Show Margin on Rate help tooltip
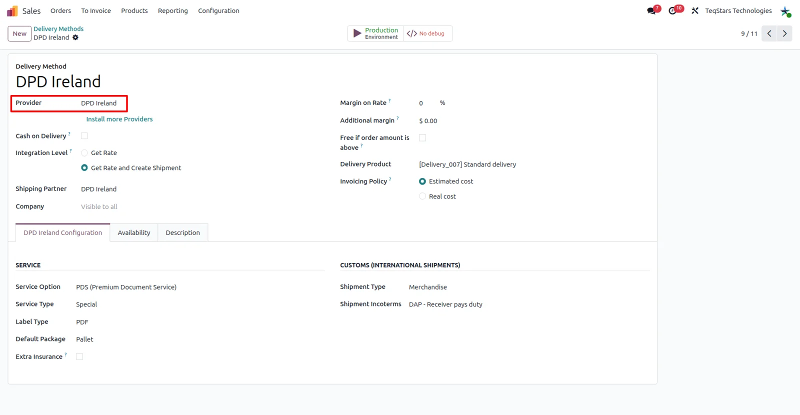 point(390,100)
